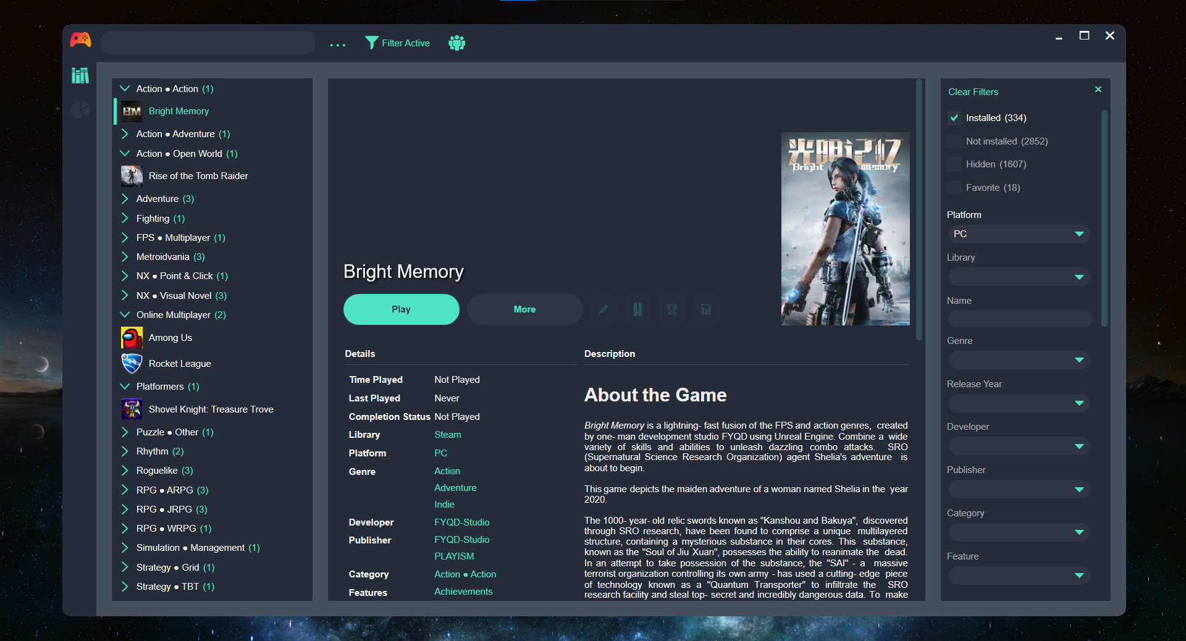Enable the Hidden (1607) filter checkbox

[954, 164]
